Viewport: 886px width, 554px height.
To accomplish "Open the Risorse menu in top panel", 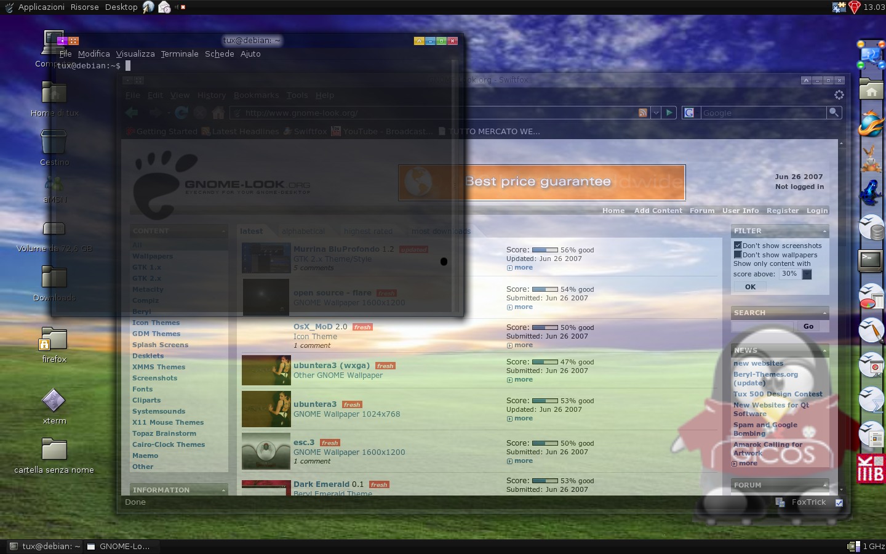I will click(85, 7).
